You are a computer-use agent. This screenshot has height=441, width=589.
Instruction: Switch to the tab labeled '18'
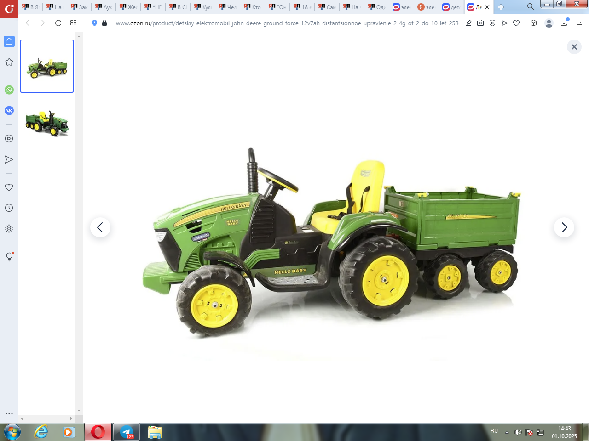click(302, 7)
